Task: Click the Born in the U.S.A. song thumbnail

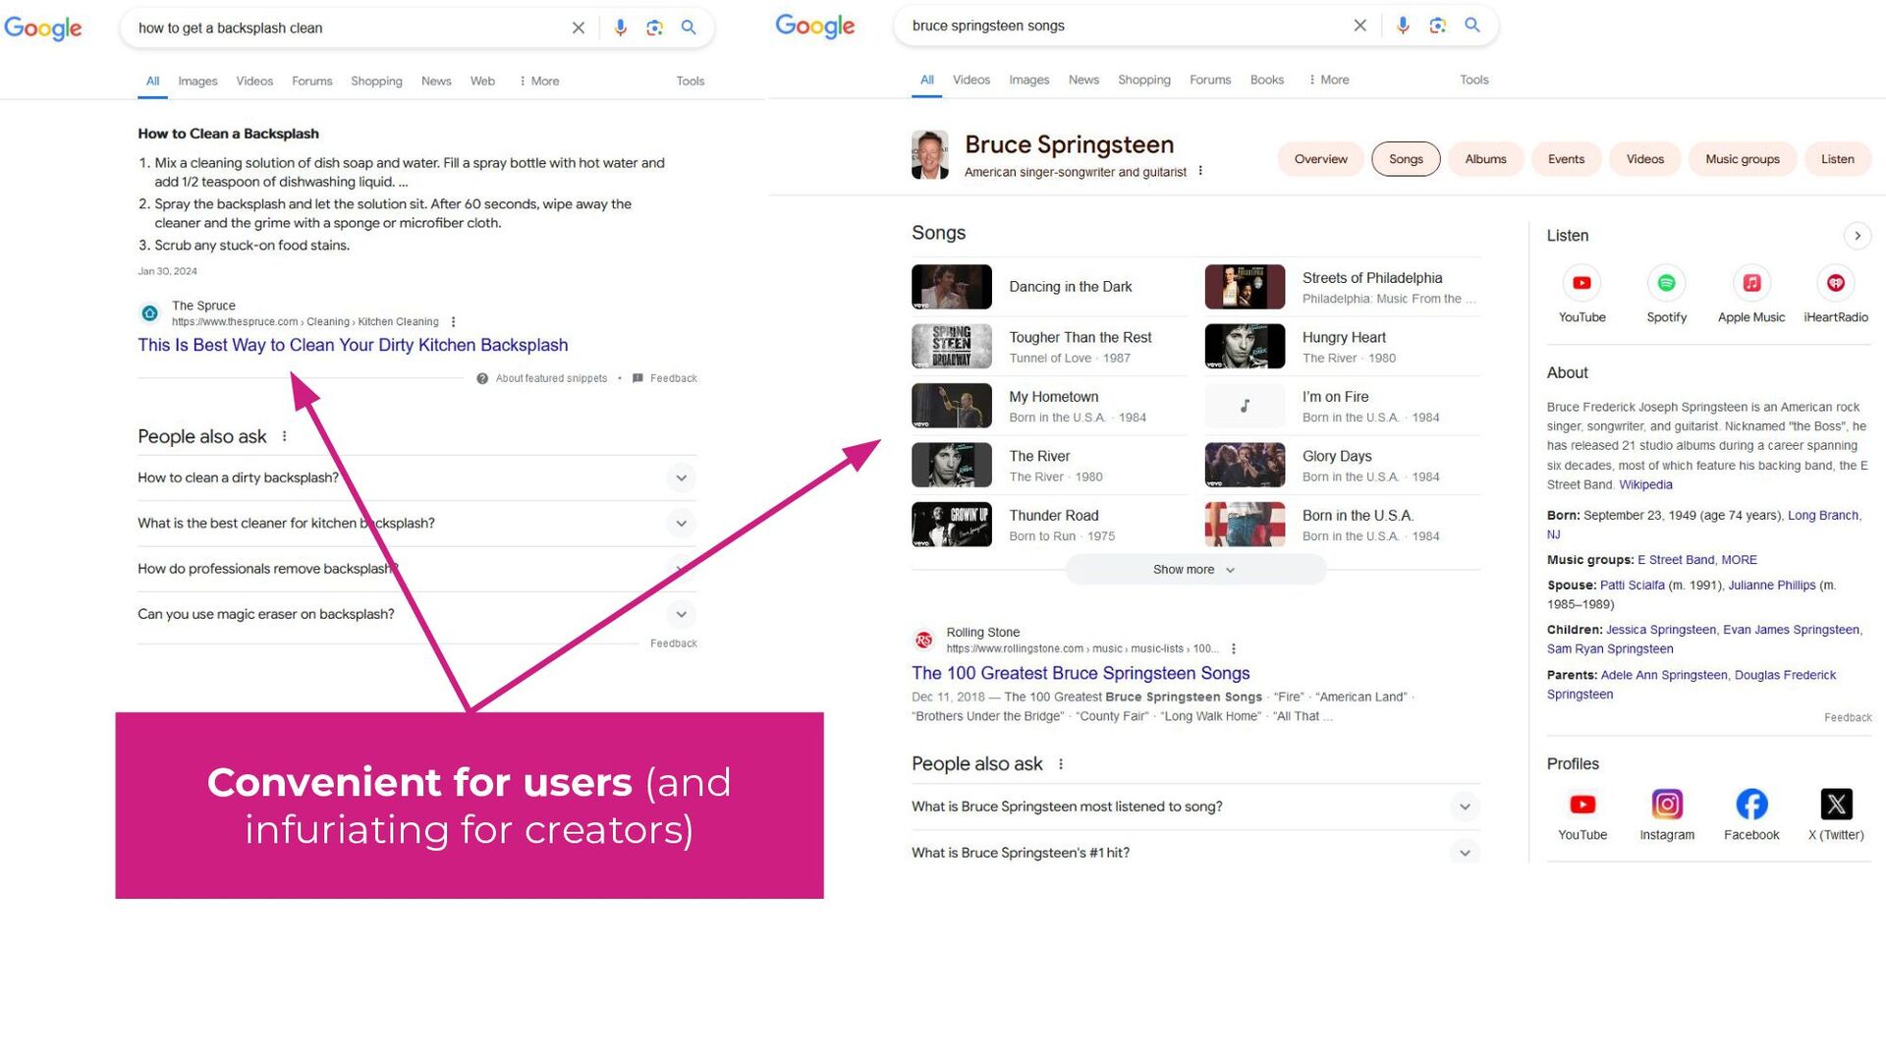Action: pyautogui.click(x=1245, y=525)
